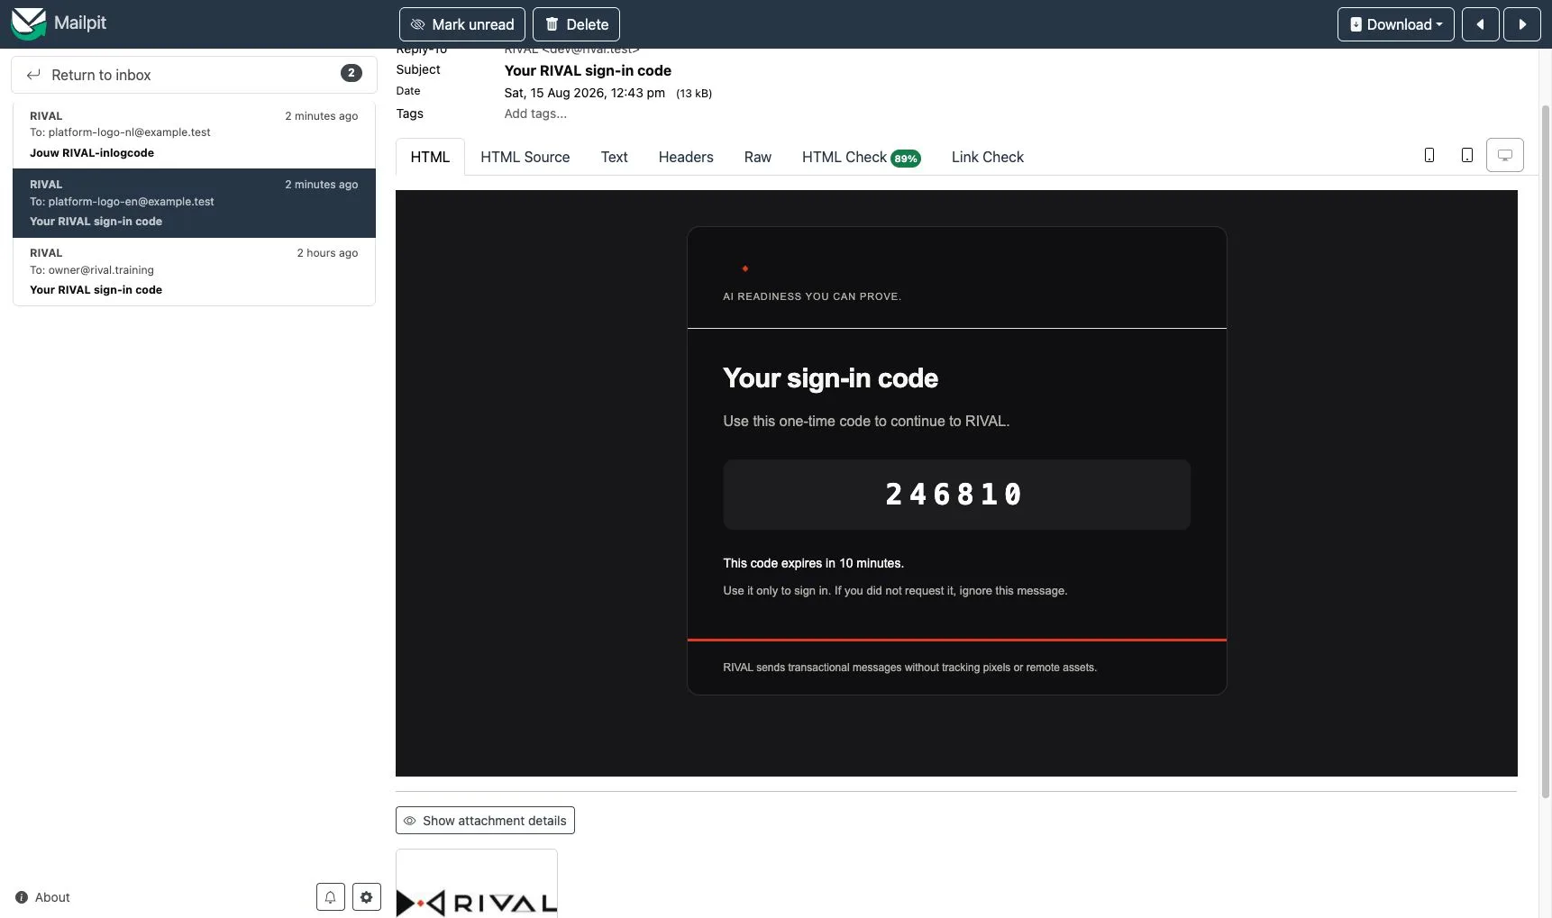Click the subject Your RIVAL sign-in code

point(588,70)
